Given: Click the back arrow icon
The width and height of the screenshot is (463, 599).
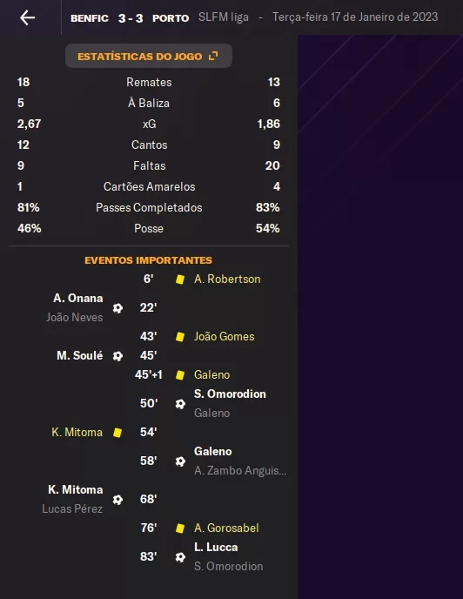Looking at the screenshot, I should 28,17.
